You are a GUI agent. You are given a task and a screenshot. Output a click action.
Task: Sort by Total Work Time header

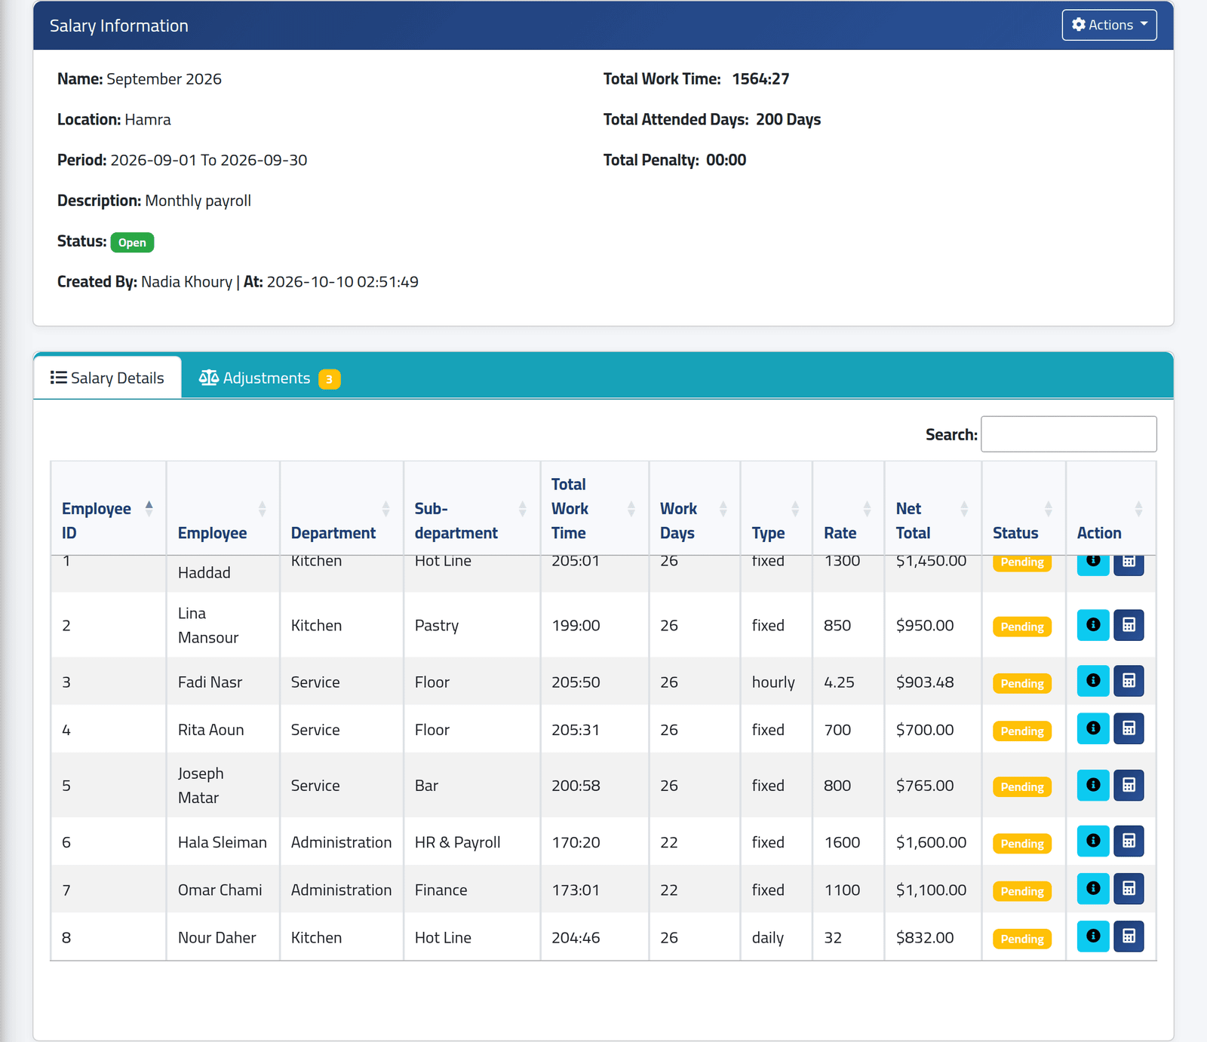[594, 509]
